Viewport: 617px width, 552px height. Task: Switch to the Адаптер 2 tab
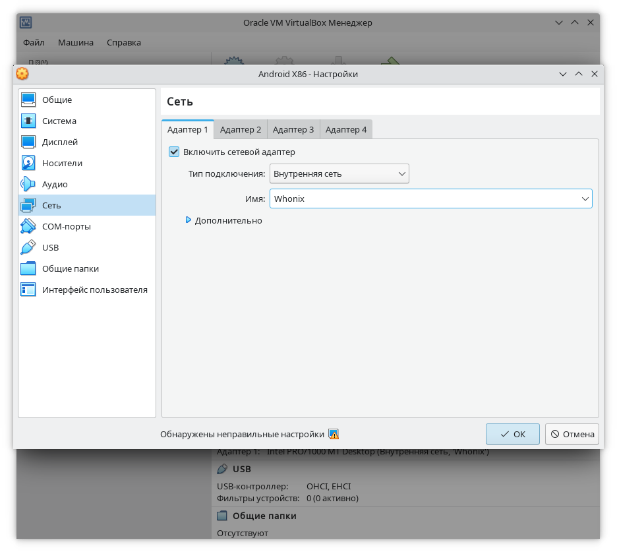(x=241, y=130)
